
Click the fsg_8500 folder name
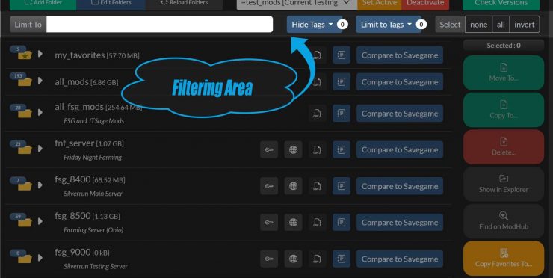pyautogui.click(x=72, y=215)
